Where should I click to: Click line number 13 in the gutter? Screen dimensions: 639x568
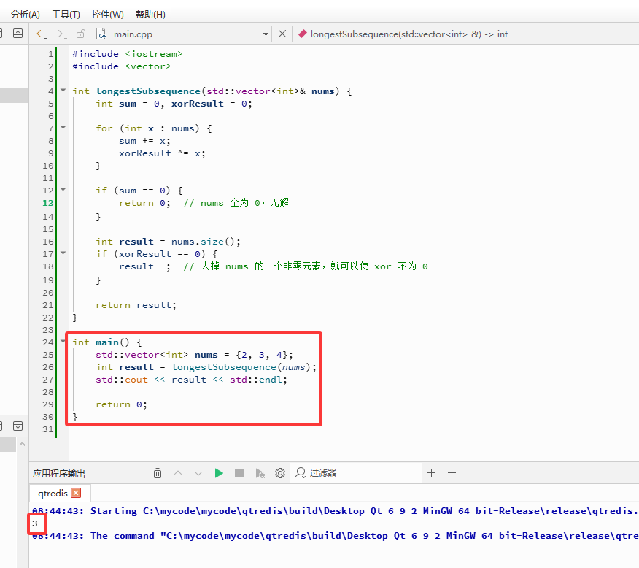pyautogui.click(x=47, y=203)
